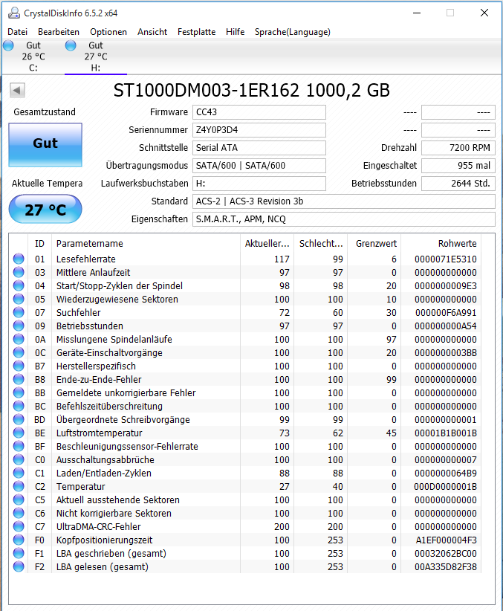The image size is (503, 611).
Task: Click the Eingeschaltet value 955 mal
Action: [458, 166]
